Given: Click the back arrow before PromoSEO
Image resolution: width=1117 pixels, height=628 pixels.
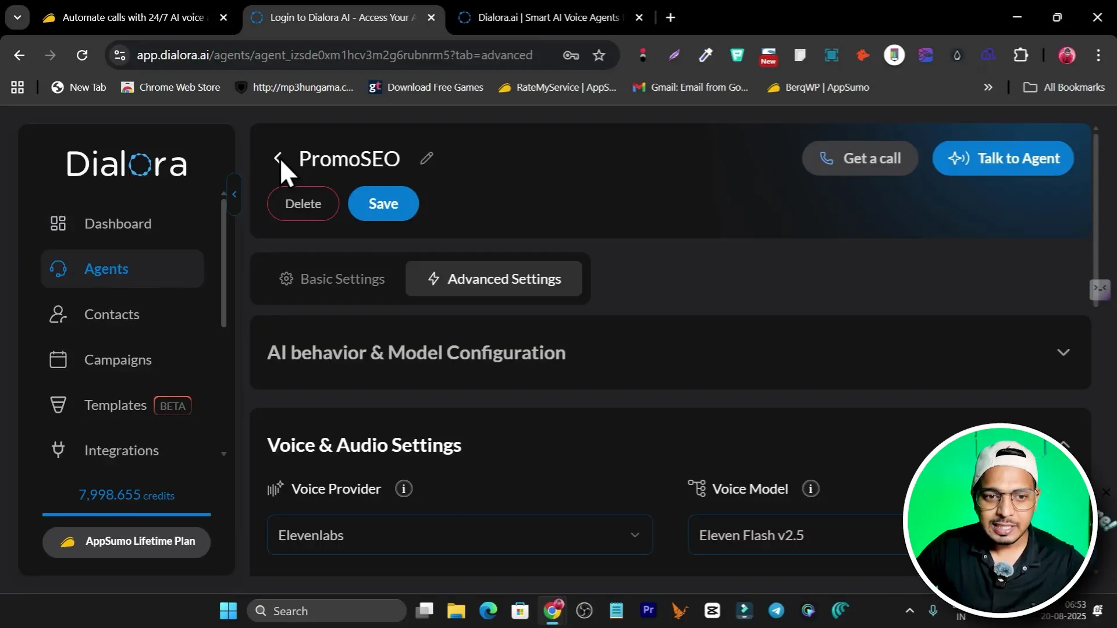Looking at the screenshot, I should 278,158.
